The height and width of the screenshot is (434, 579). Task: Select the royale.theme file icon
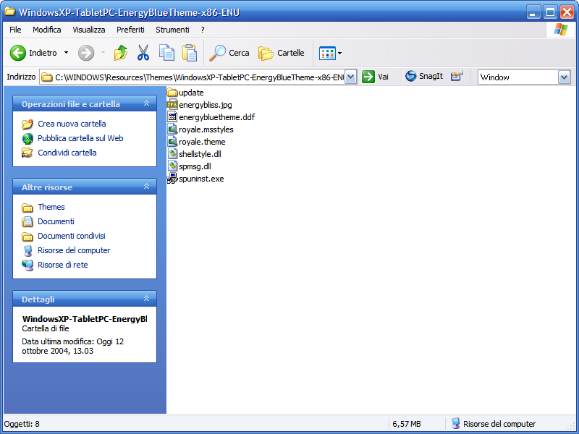[172, 141]
